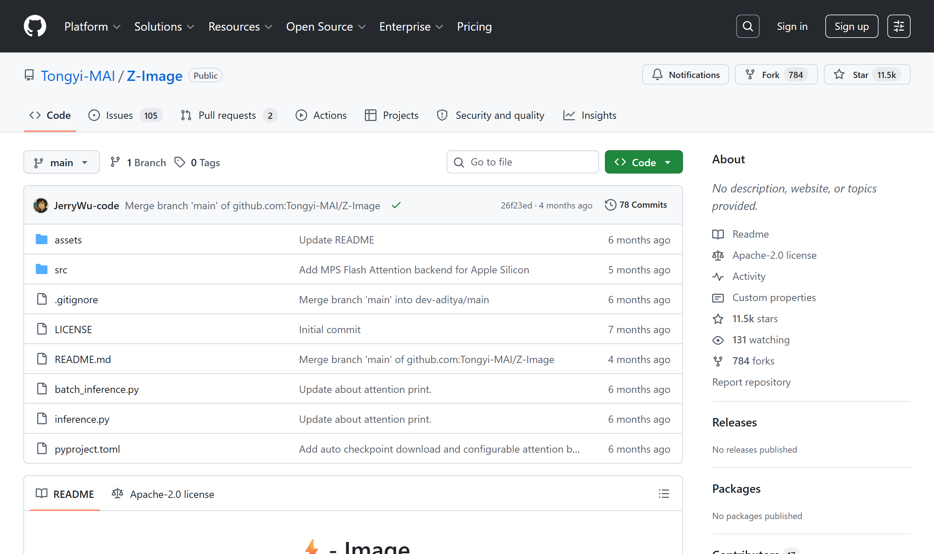
Task: Open the batch_inference.py file
Action: (x=97, y=389)
